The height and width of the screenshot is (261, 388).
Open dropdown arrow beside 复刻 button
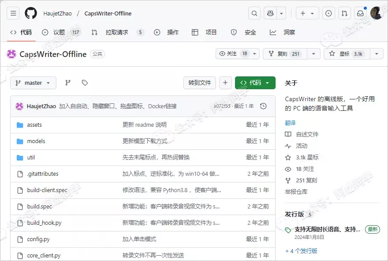[x=313, y=54]
